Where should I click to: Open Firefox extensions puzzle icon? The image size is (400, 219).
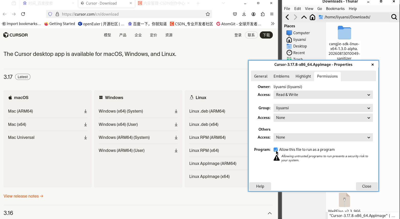pyautogui.click(x=263, y=14)
